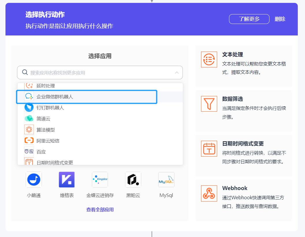Viewport: 305px width, 237px height.
Task: Select 百应 from the list
Action: (100, 152)
